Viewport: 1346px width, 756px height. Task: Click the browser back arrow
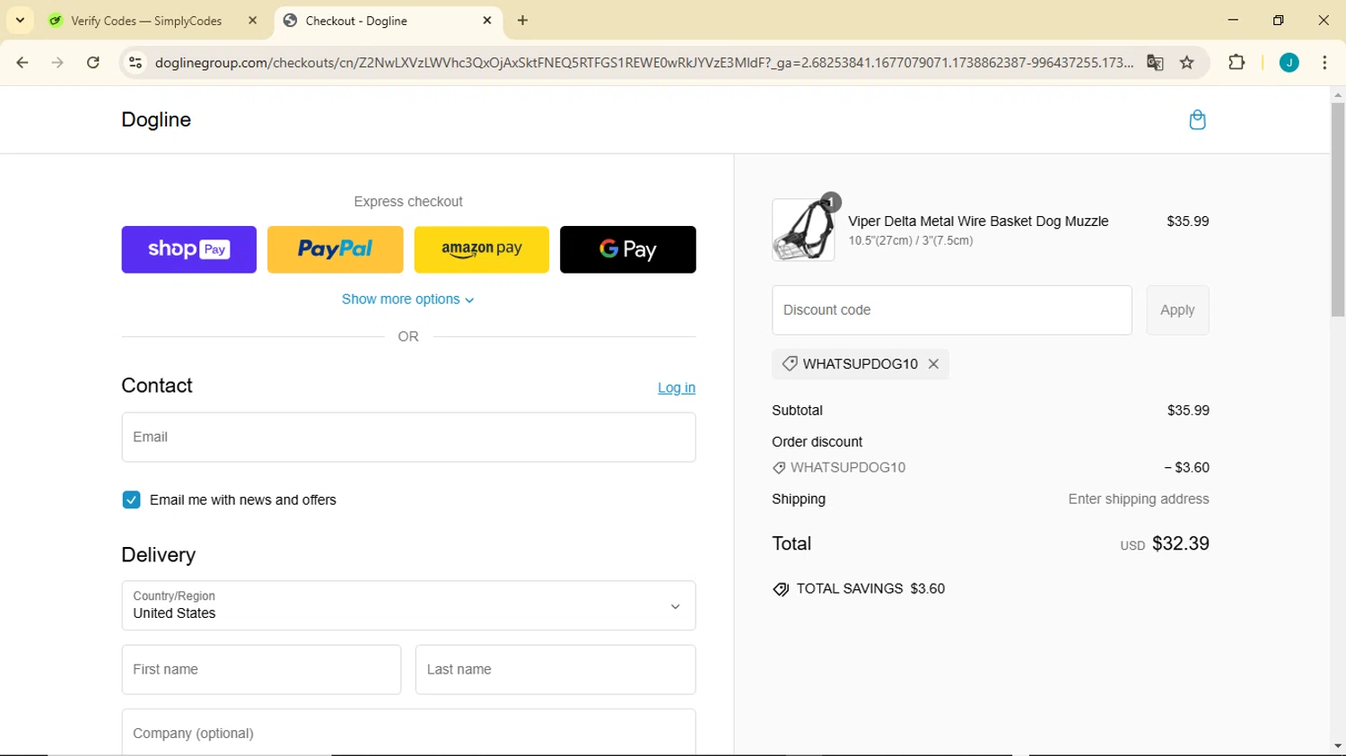(22, 63)
